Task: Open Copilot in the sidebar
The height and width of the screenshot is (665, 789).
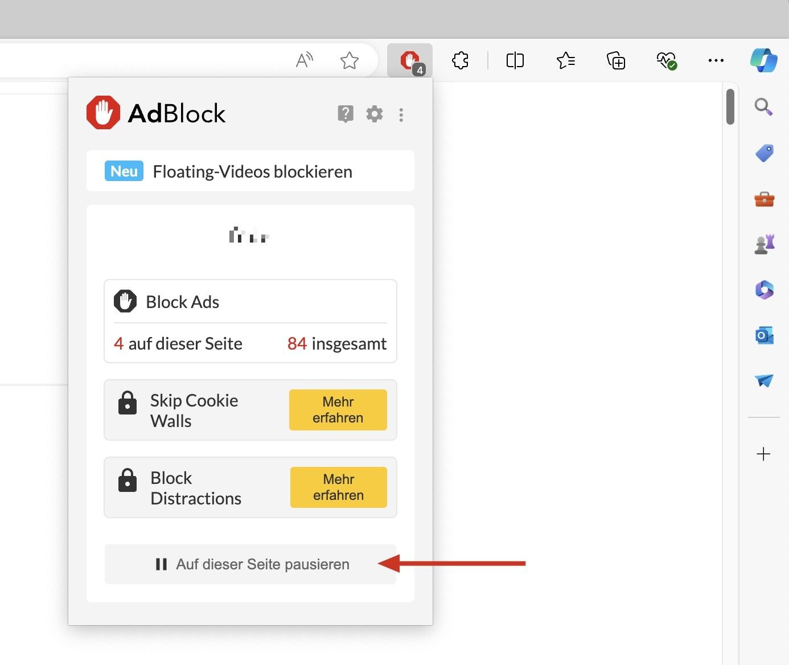Action: click(x=763, y=60)
